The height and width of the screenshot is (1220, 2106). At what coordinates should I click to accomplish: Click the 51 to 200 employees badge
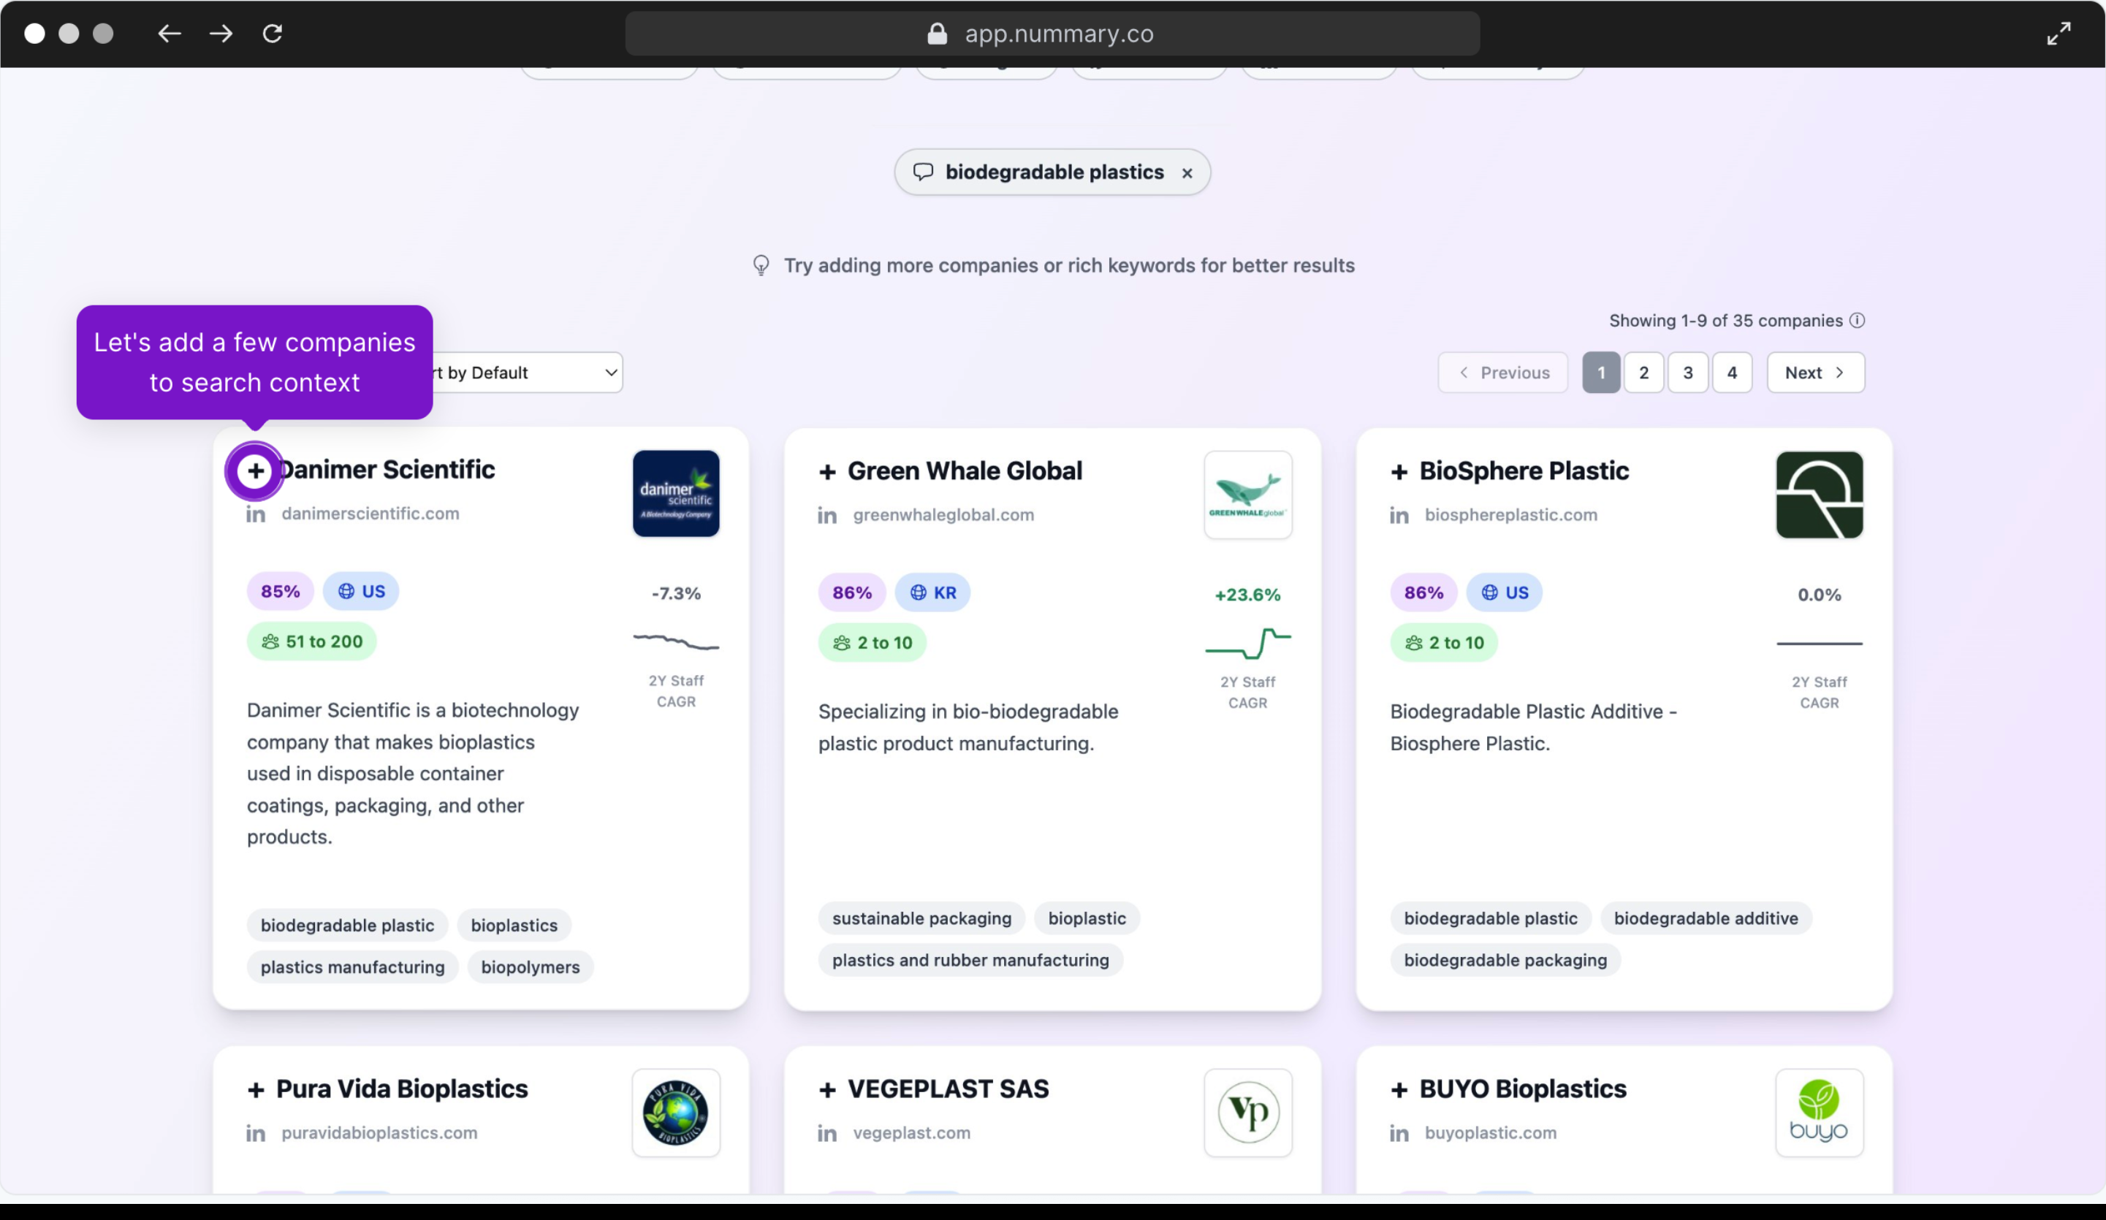point(312,641)
